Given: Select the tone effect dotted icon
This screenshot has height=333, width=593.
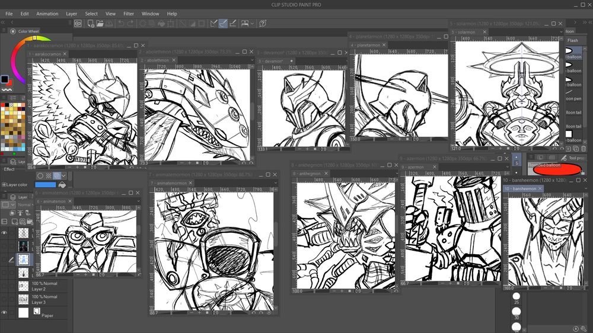Looking at the screenshot, I should [x=49, y=175].
